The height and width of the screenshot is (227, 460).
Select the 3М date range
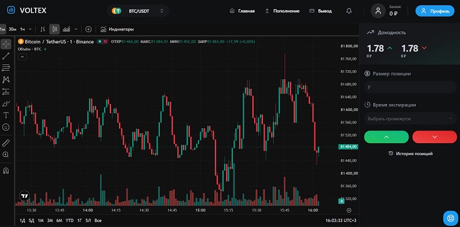50,221
